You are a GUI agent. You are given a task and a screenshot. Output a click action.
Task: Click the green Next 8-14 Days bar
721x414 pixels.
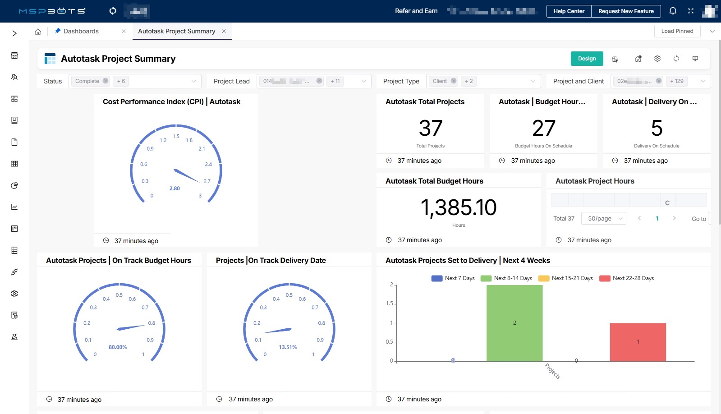click(514, 323)
